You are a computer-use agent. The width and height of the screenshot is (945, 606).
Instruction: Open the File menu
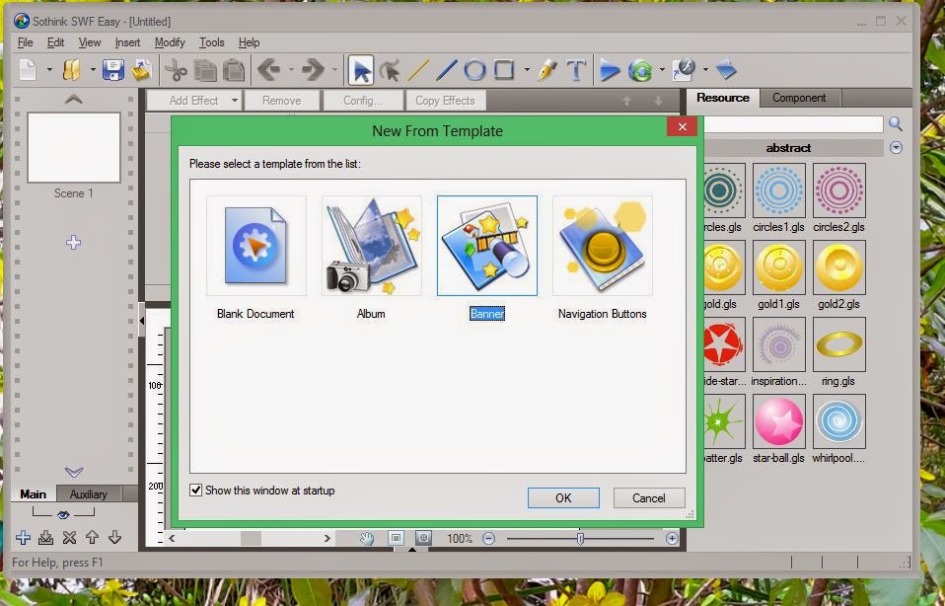(26, 42)
